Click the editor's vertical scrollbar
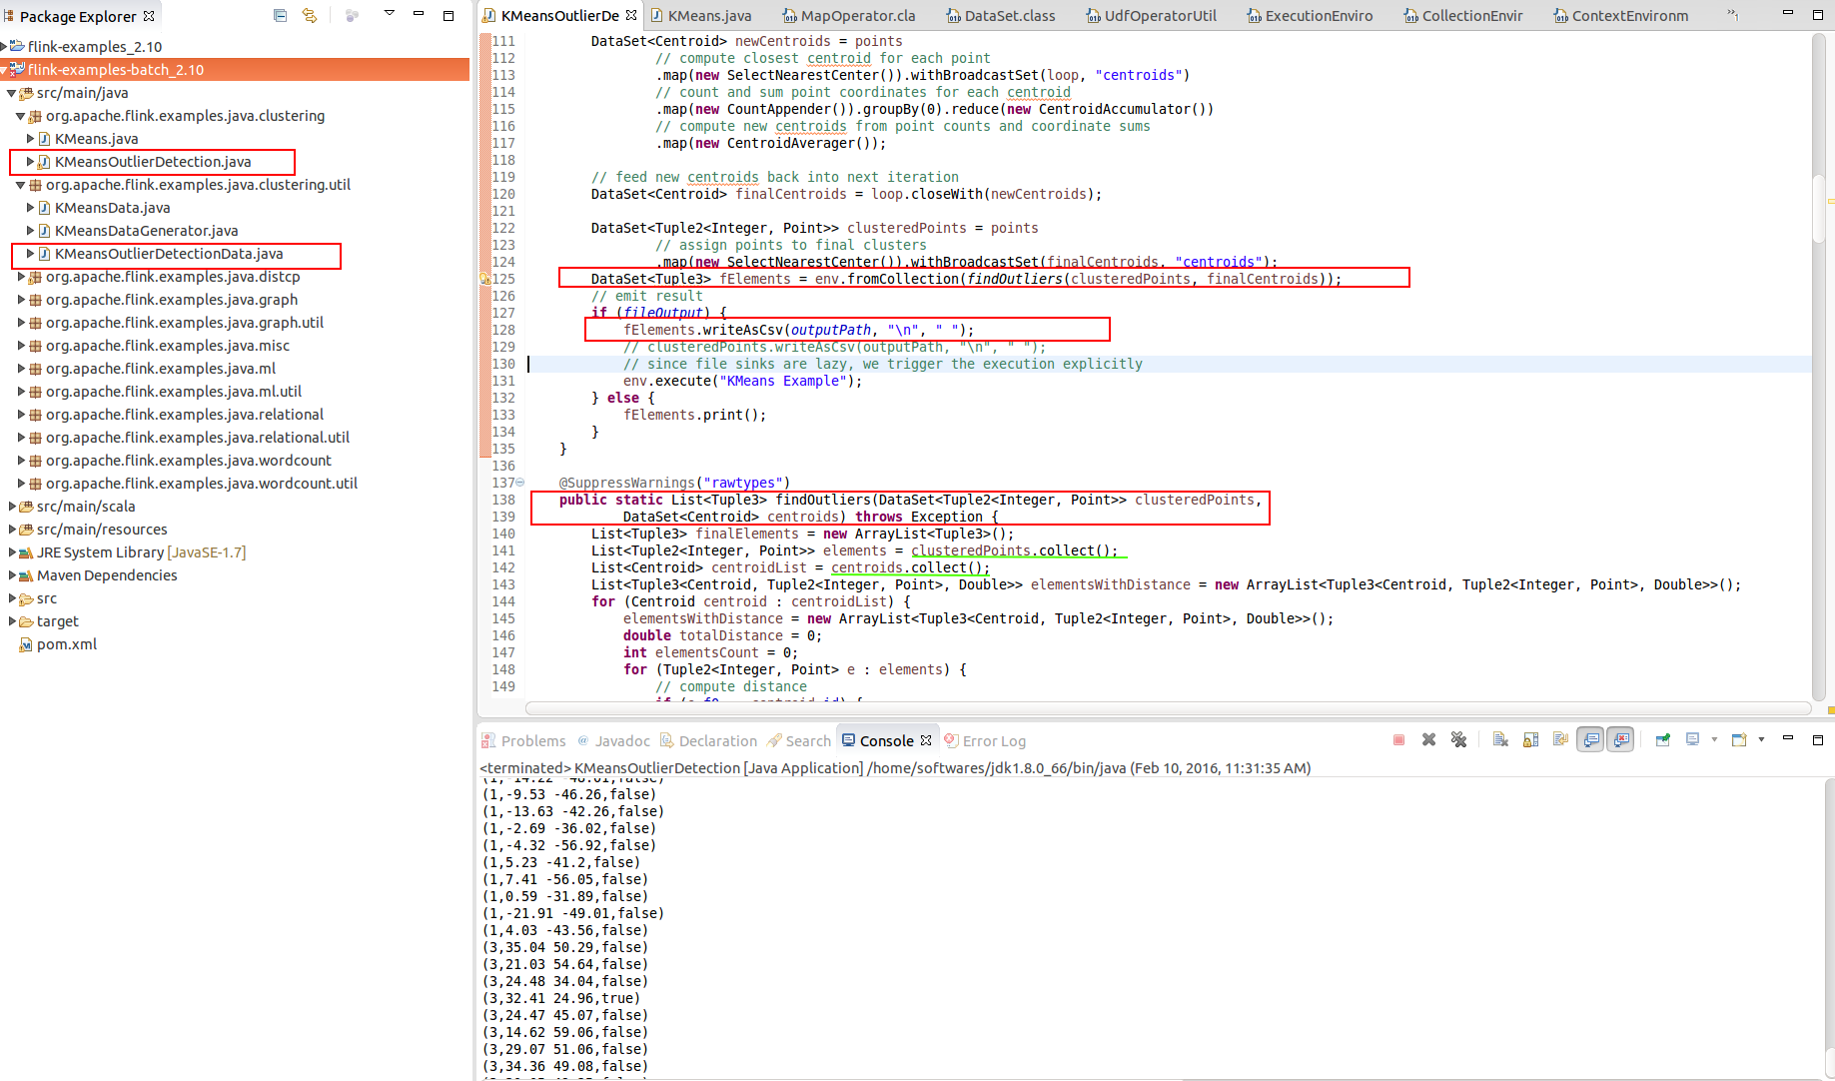Screen dimensions: 1835x1081 click(1818, 210)
